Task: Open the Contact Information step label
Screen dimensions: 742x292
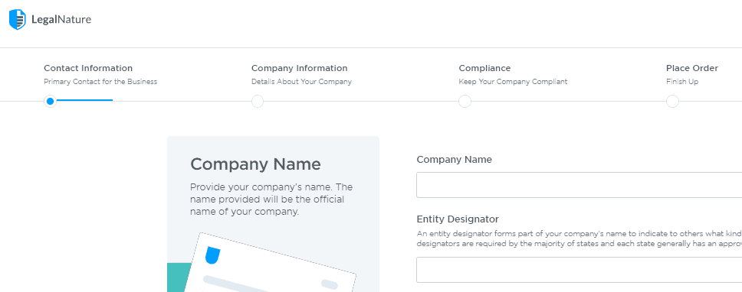Action: coord(88,68)
